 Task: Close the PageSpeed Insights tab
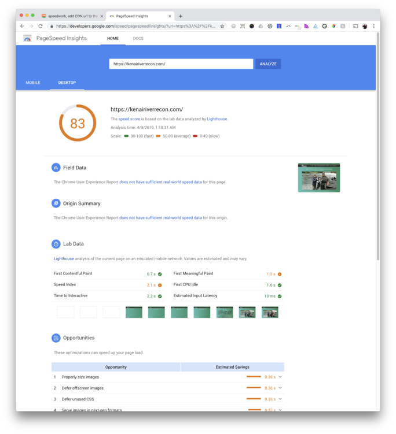170,16
